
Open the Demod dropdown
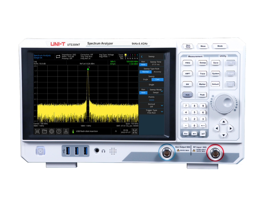pyautogui.click(x=162, y=105)
